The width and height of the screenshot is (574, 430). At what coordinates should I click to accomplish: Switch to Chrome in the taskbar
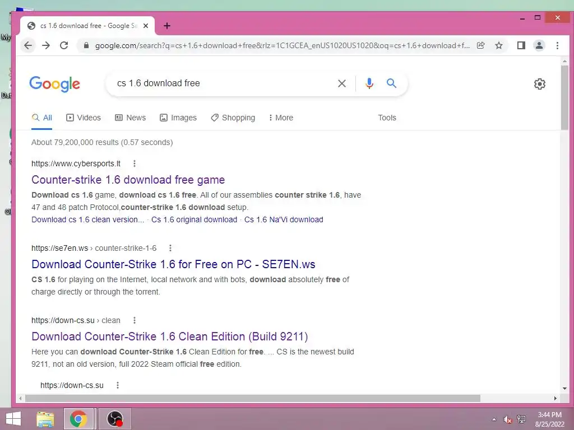(x=78, y=419)
